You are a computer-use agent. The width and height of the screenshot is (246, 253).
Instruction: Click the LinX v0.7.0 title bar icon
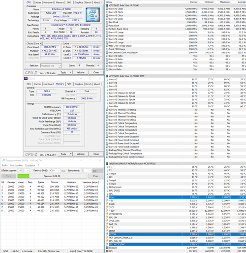3,160
